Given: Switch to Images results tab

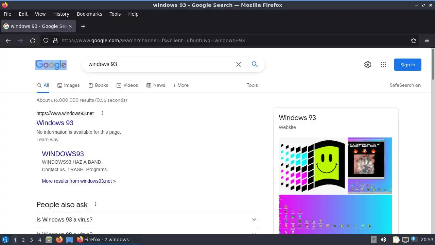Looking at the screenshot, I should pyautogui.click(x=68, y=85).
